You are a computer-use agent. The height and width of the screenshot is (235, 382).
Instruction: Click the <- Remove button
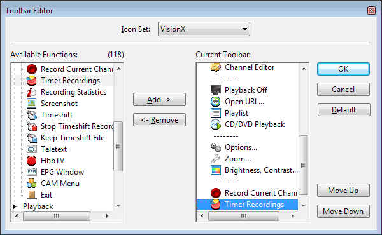pyautogui.click(x=159, y=120)
